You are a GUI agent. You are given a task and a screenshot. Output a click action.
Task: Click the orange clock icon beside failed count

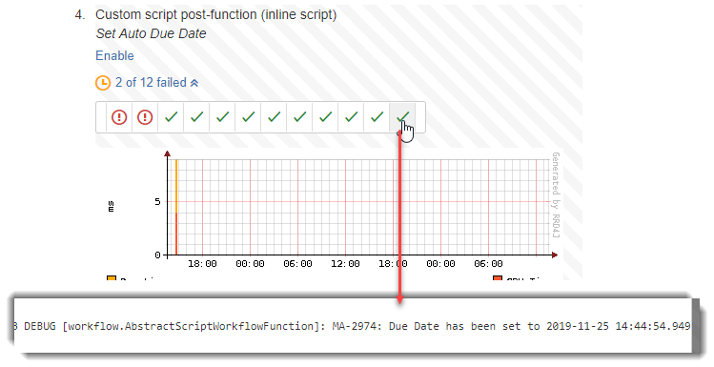coord(103,83)
